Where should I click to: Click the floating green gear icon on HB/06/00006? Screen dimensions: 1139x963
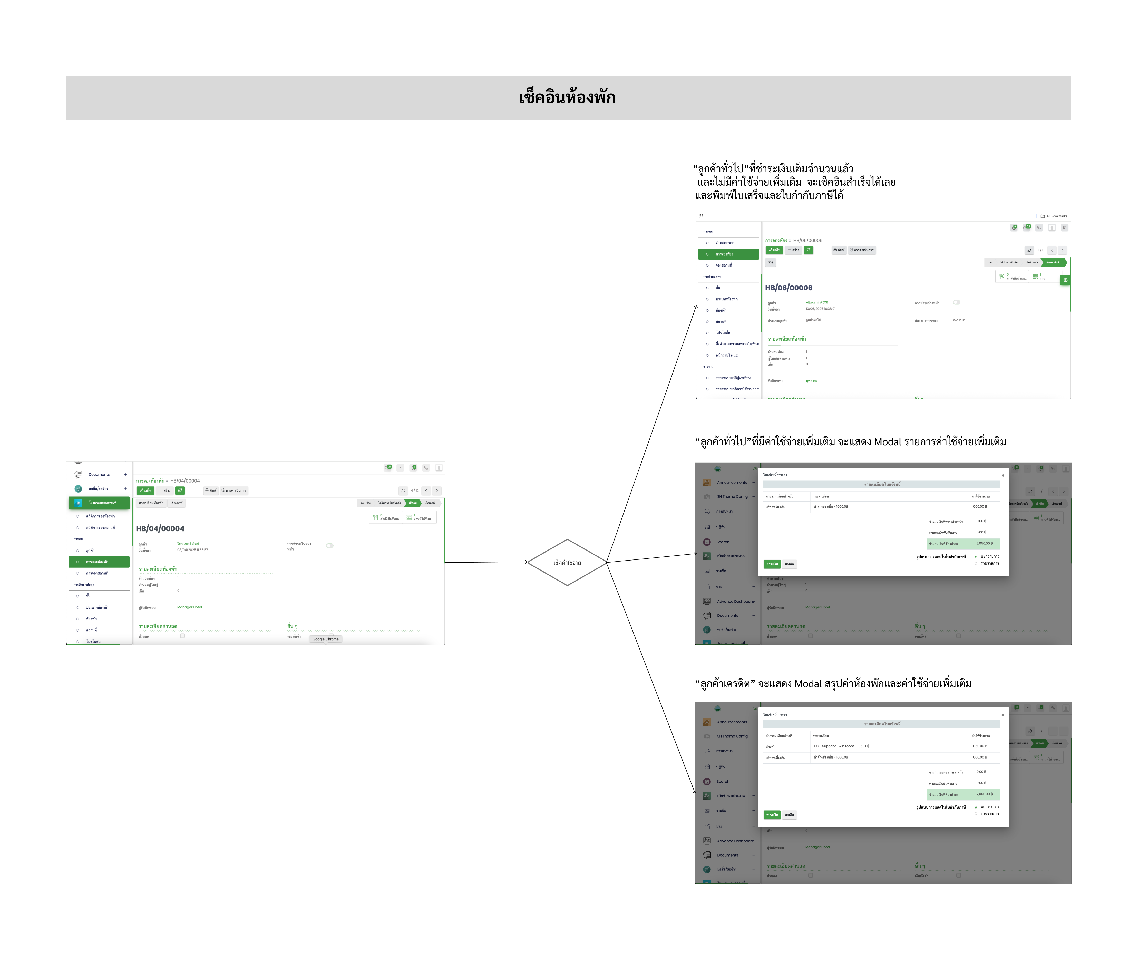click(1065, 280)
